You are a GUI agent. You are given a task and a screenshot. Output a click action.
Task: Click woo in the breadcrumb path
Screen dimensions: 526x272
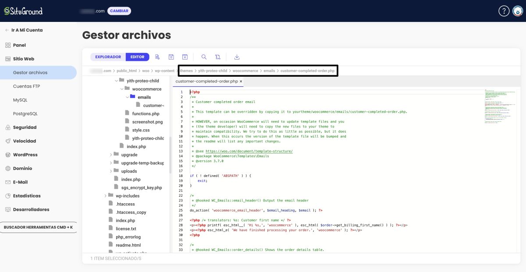coord(146,71)
